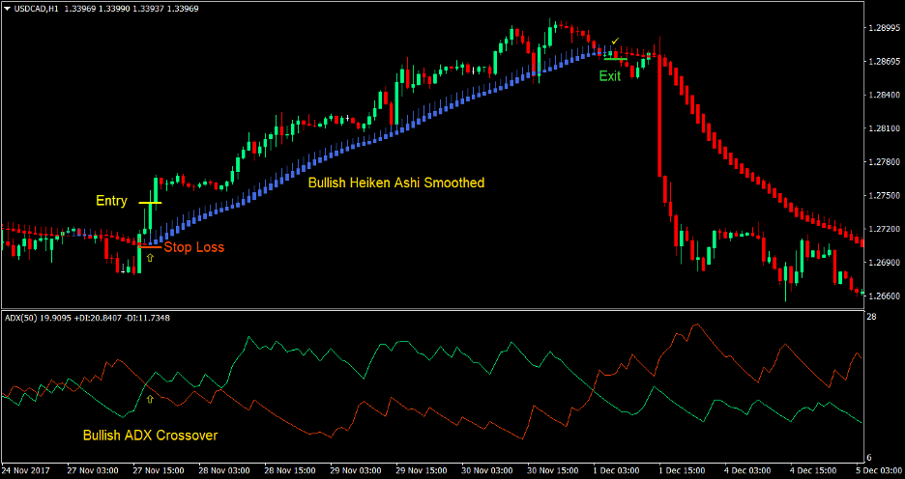Screen dimensions: 905x479
Task: Click the Entry text label
Action: click(x=111, y=202)
